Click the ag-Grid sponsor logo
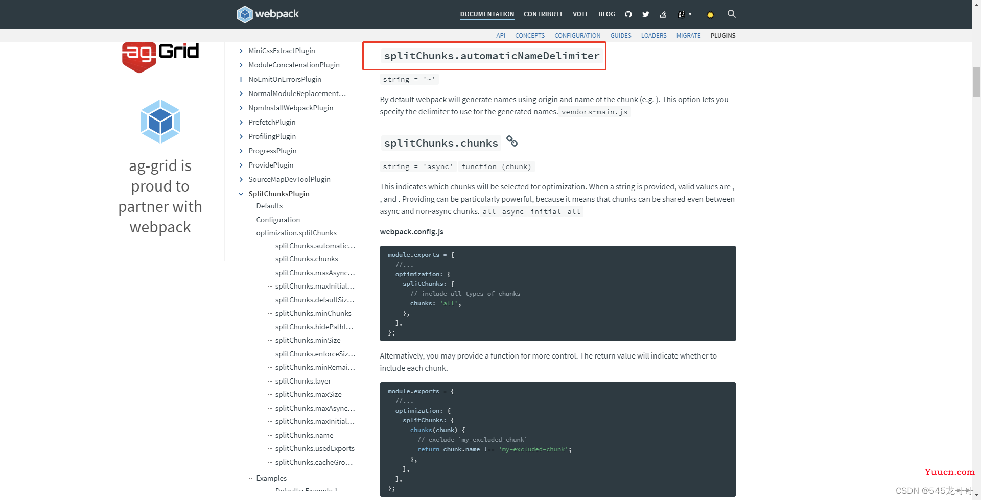This screenshot has height=500, width=981. (x=160, y=57)
